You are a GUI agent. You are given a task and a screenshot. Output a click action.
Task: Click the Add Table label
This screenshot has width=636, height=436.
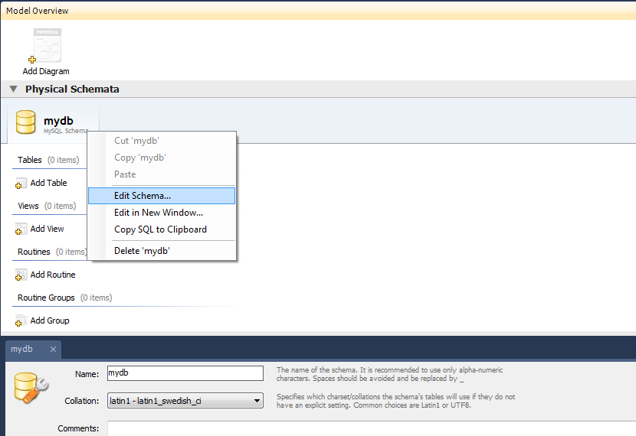click(49, 183)
